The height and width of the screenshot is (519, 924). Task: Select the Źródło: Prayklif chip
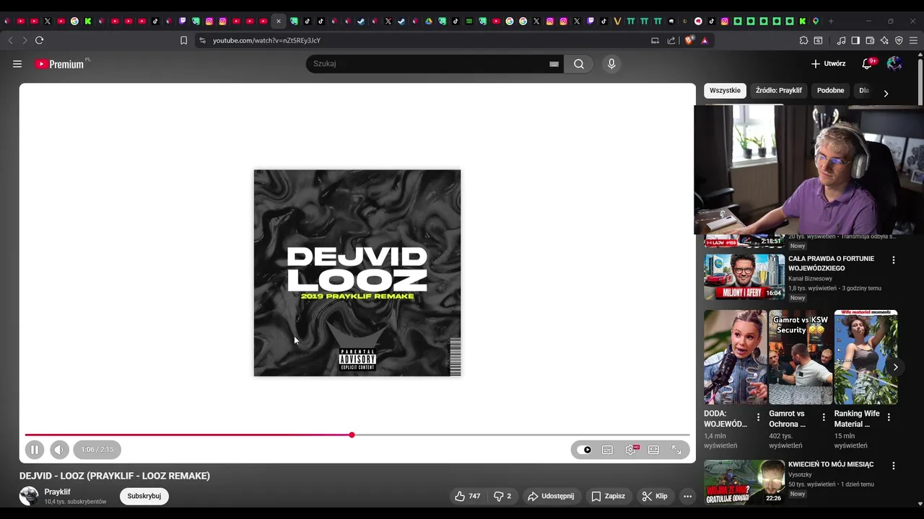778,91
